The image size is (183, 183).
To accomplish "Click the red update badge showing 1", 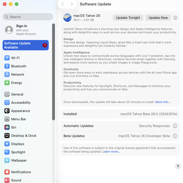I will (x=45, y=45).
